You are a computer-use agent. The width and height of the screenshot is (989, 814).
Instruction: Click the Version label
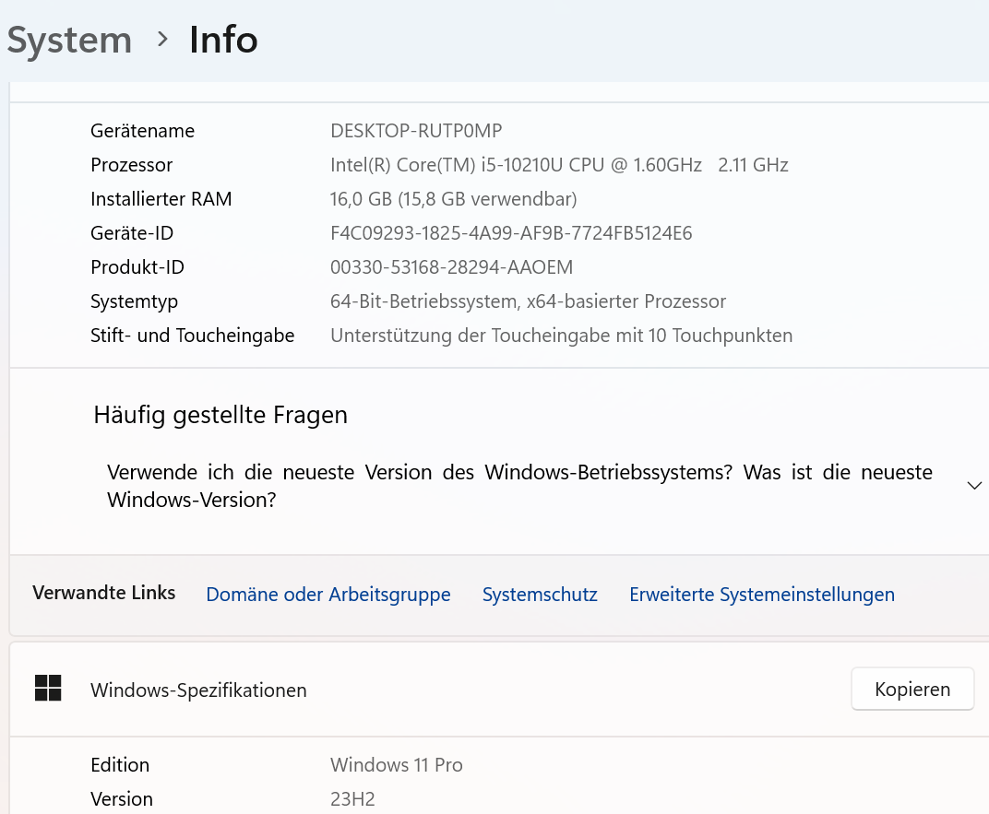(x=122, y=798)
